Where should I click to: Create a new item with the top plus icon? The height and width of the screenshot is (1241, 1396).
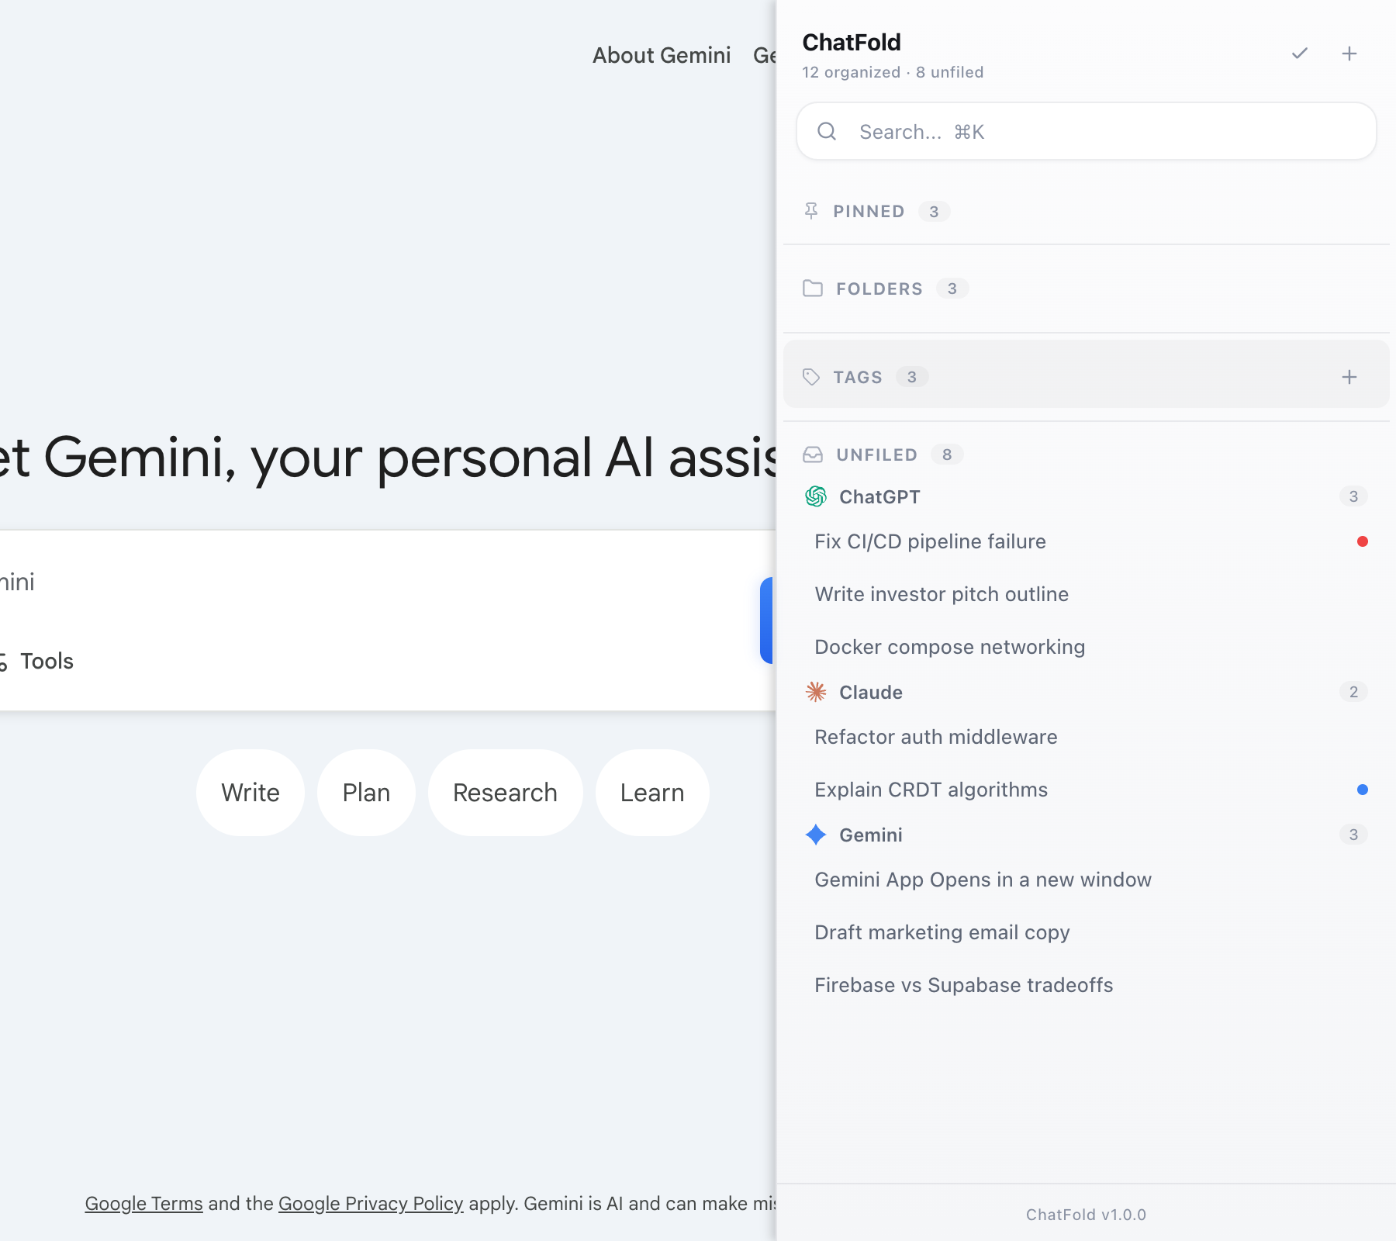pos(1349,53)
